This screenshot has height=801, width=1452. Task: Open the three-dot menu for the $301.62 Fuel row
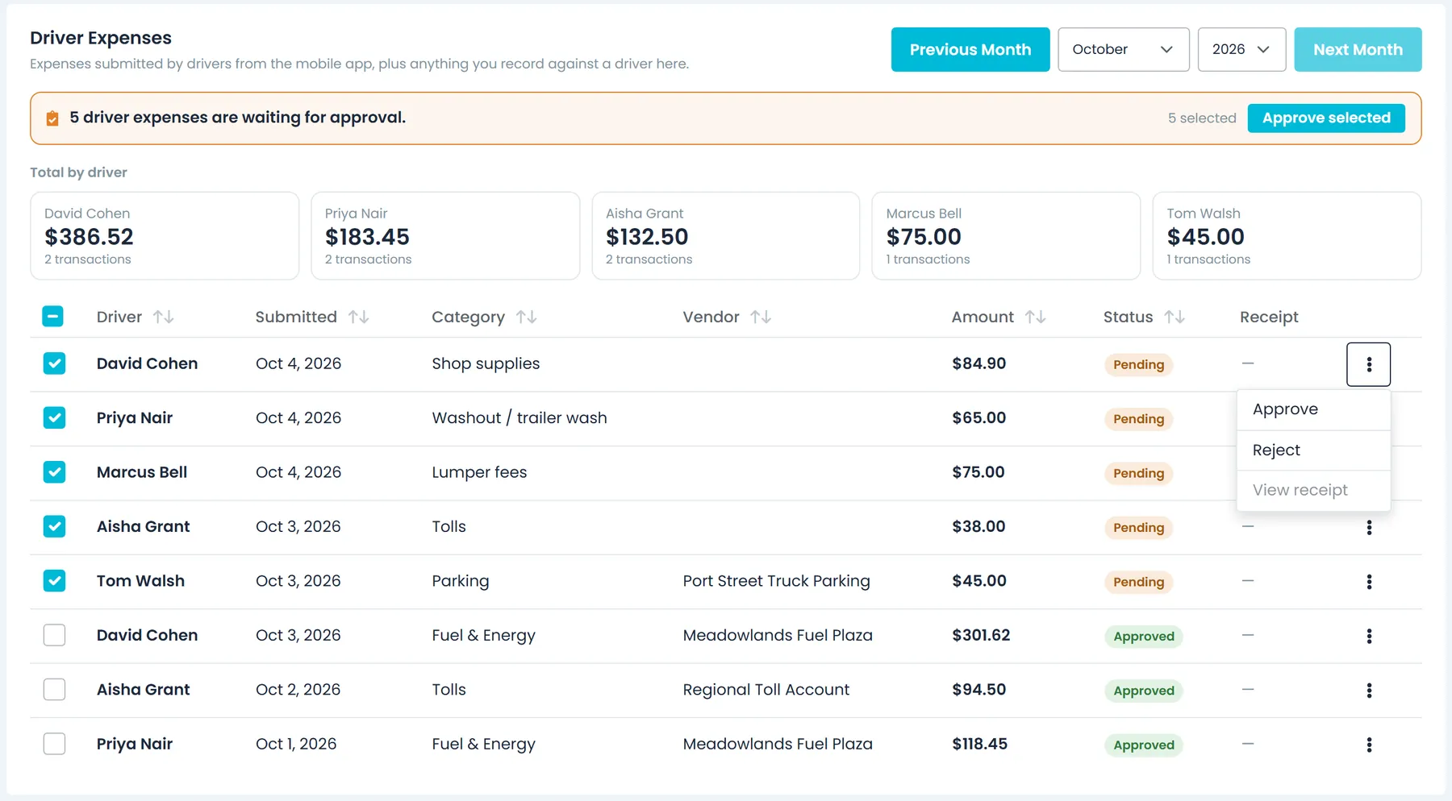click(x=1369, y=636)
